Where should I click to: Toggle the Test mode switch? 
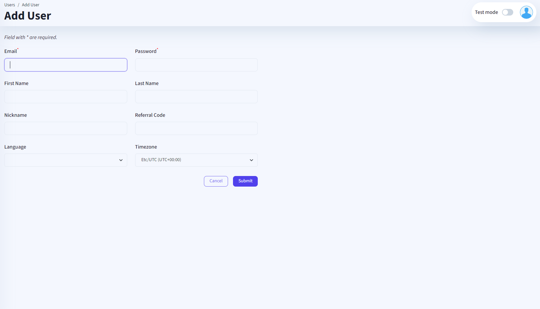[507, 12]
